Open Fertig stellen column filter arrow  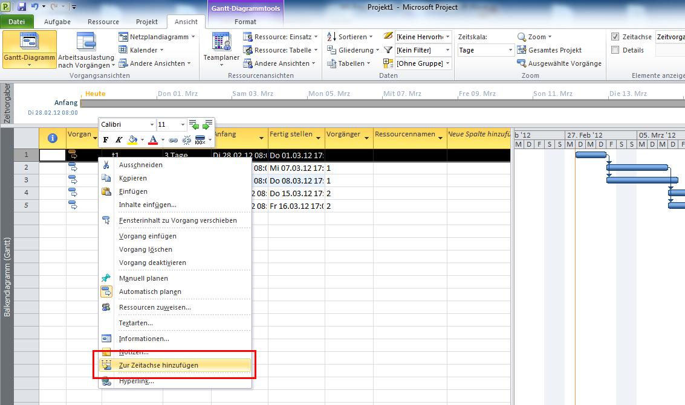click(318, 138)
